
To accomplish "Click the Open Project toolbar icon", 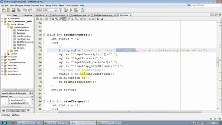I will click(x=14, y=10).
